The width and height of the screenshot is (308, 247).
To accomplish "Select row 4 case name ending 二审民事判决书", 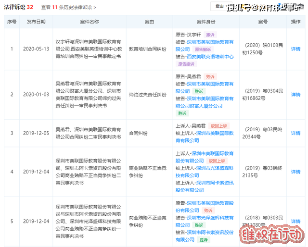I will click(x=88, y=172).
